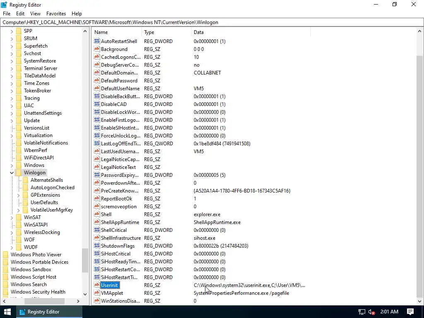Select the UserDefaults subkey
The width and height of the screenshot is (424, 318).
click(x=44, y=202)
